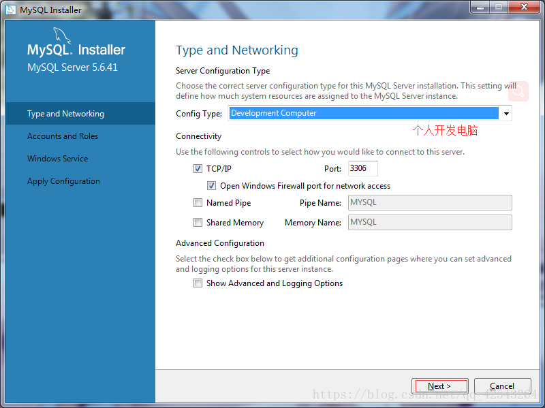Click the Advanced Configuration section label
This screenshot has height=408, width=545.
(x=220, y=243)
